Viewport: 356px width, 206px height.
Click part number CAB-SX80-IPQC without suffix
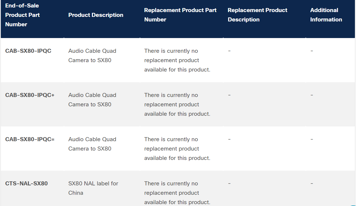point(28,51)
